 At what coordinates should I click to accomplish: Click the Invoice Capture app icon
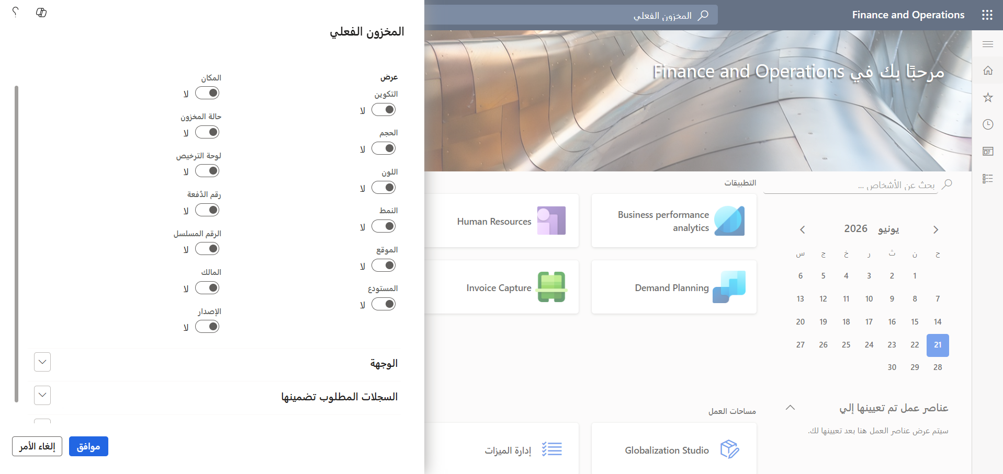[x=551, y=287]
